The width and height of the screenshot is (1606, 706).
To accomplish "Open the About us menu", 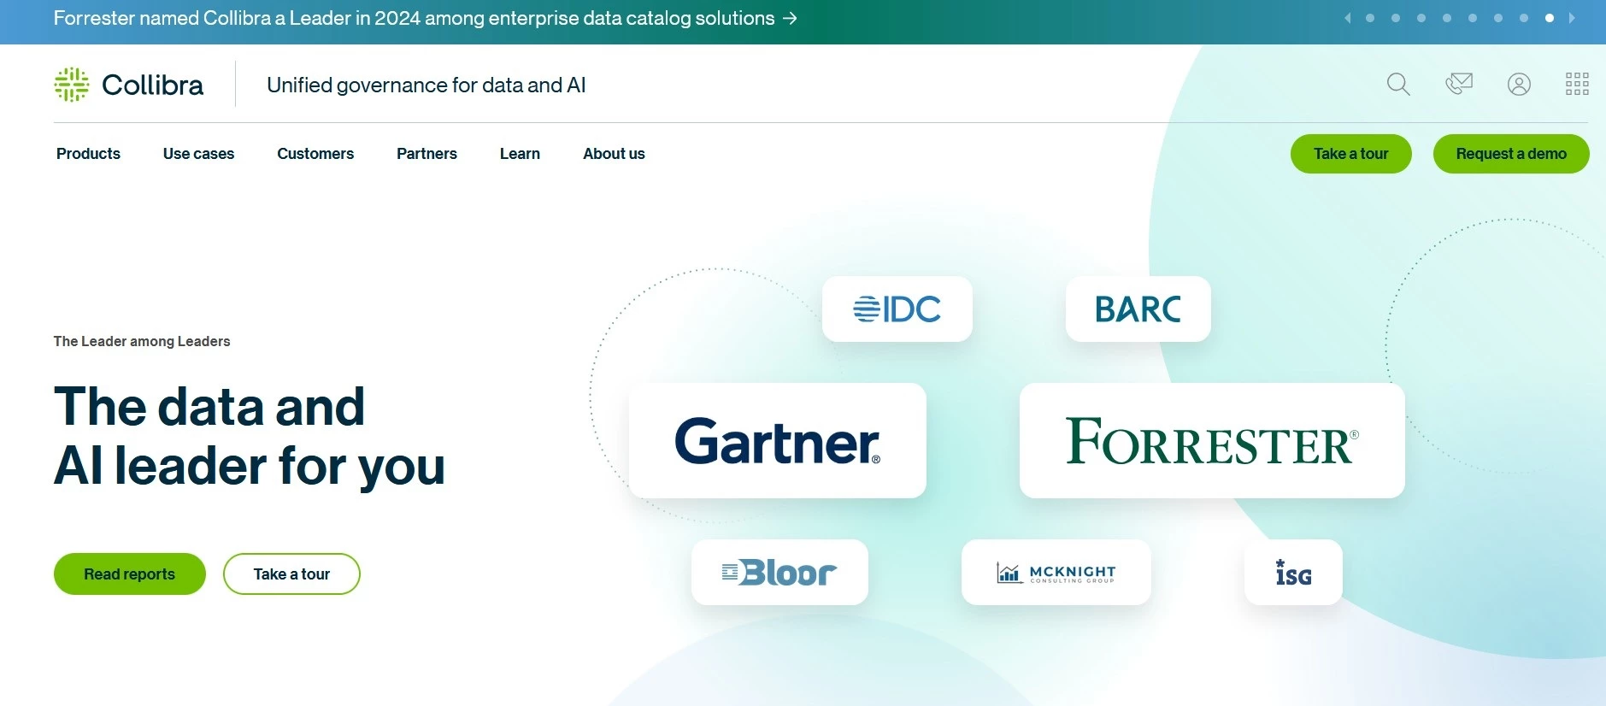I will tap(614, 154).
